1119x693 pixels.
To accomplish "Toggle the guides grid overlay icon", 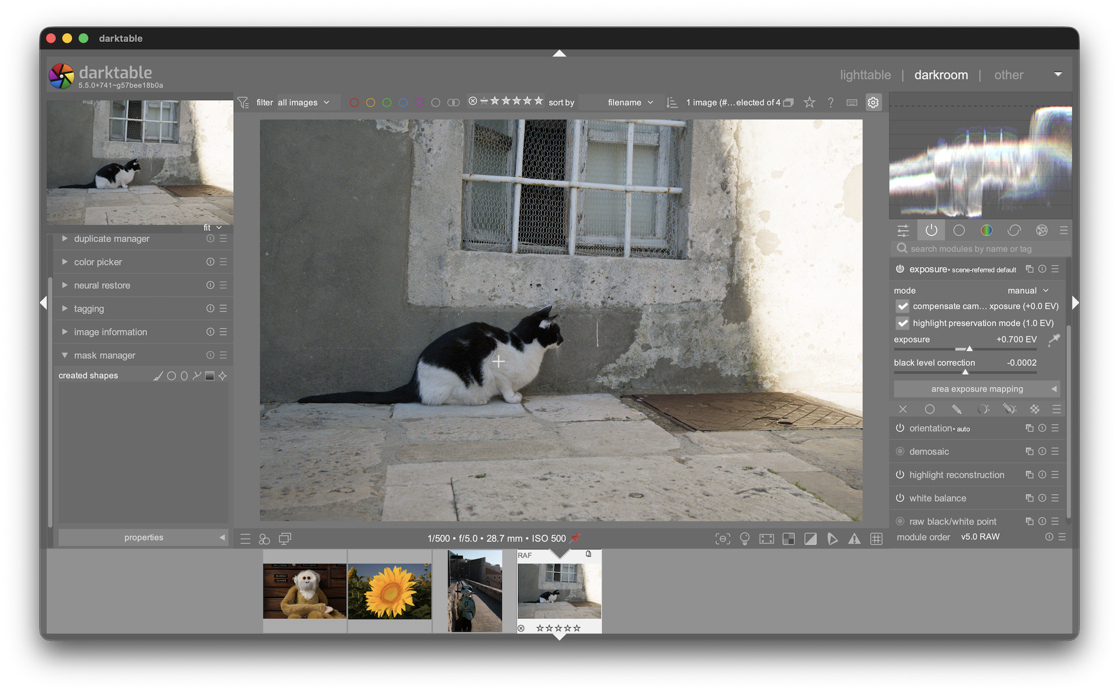I will [x=876, y=539].
